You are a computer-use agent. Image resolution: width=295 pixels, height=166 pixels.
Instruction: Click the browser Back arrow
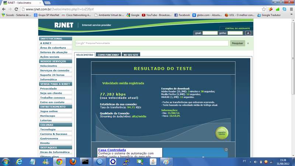pos(4,9)
